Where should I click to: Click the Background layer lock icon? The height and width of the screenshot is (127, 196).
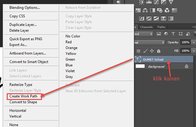point(186,66)
